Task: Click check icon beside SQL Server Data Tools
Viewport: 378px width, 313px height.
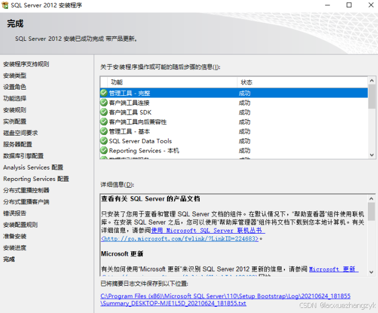Action: [x=104, y=141]
